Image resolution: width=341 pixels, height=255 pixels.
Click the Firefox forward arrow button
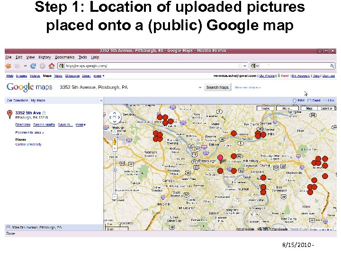tap(18, 66)
